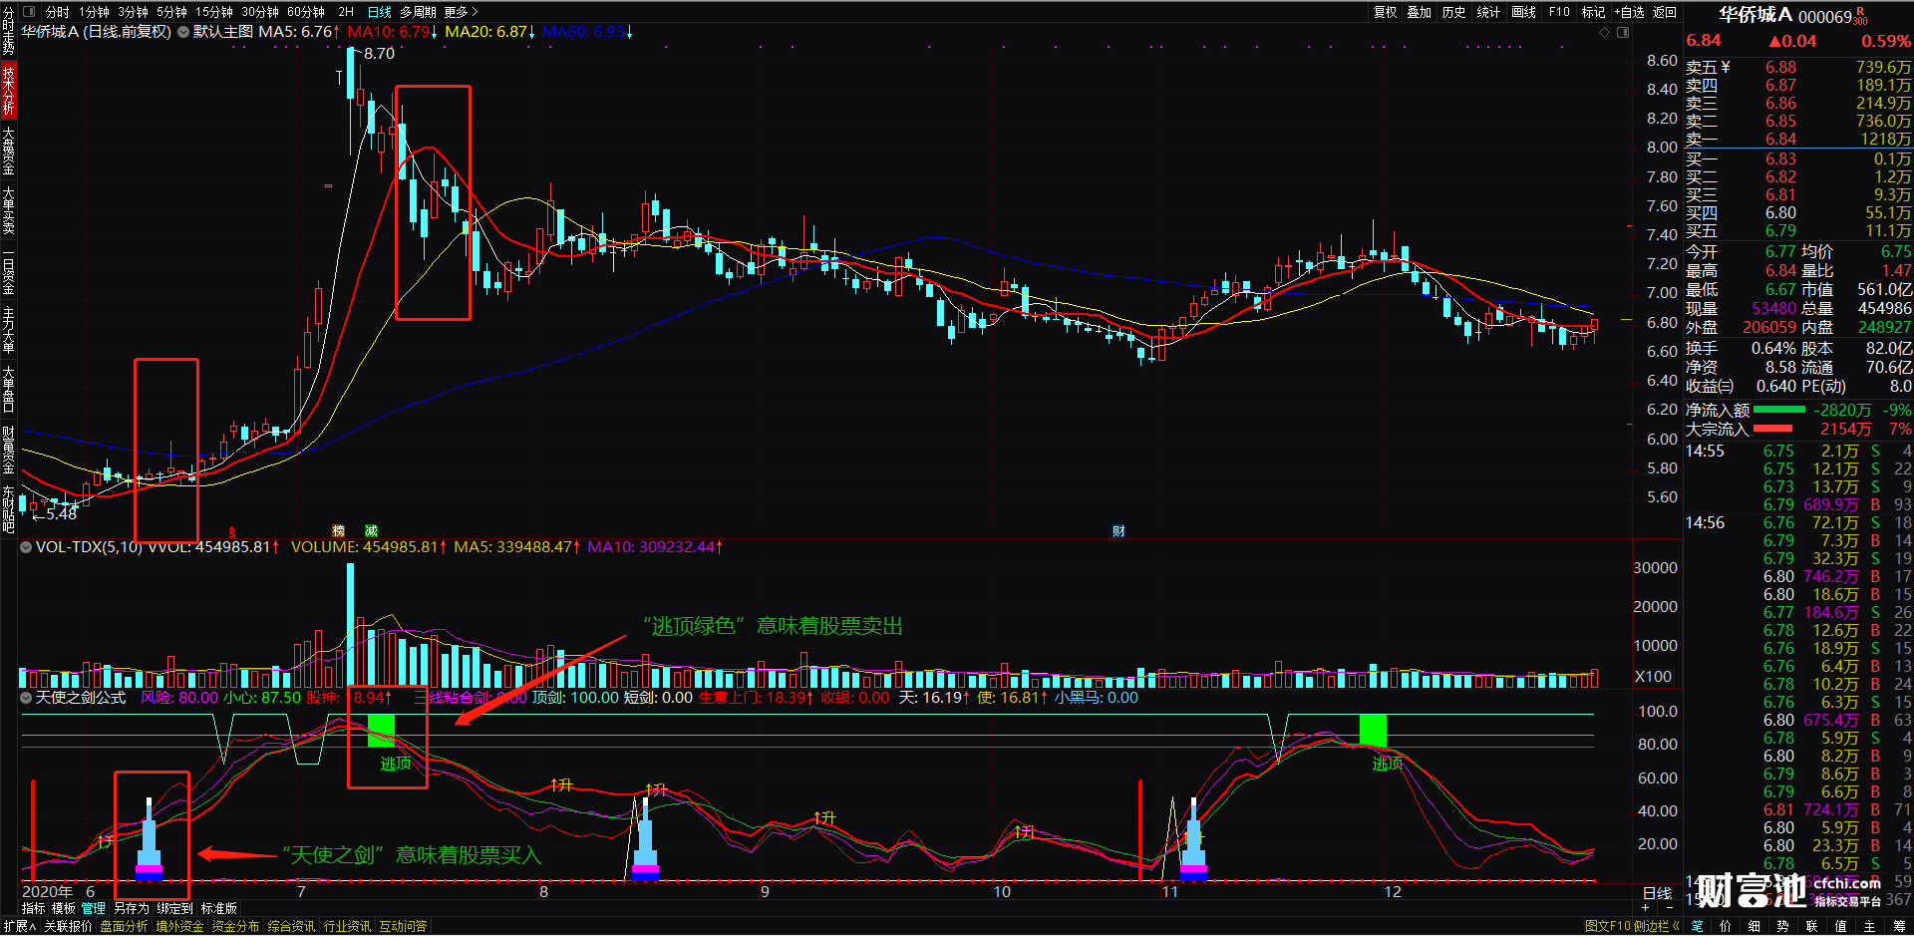Switch to the 5分钟 period tab
Image resolution: width=1914 pixels, height=937 pixels.
[171, 12]
